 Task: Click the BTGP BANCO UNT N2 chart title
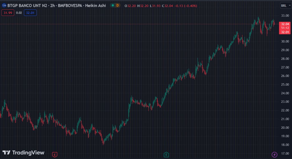point(27,6)
